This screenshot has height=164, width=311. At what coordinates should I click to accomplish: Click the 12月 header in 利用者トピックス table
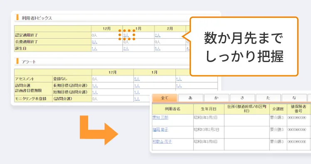(107, 29)
